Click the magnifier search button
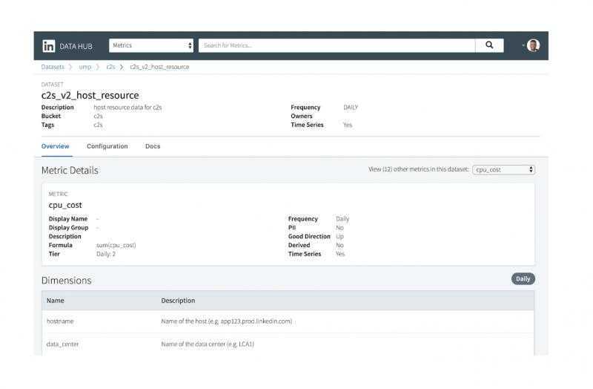Image resolution: width=593 pixels, height=389 pixels. click(489, 45)
